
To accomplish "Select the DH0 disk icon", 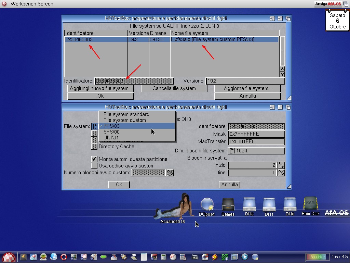I will pos(290,205).
